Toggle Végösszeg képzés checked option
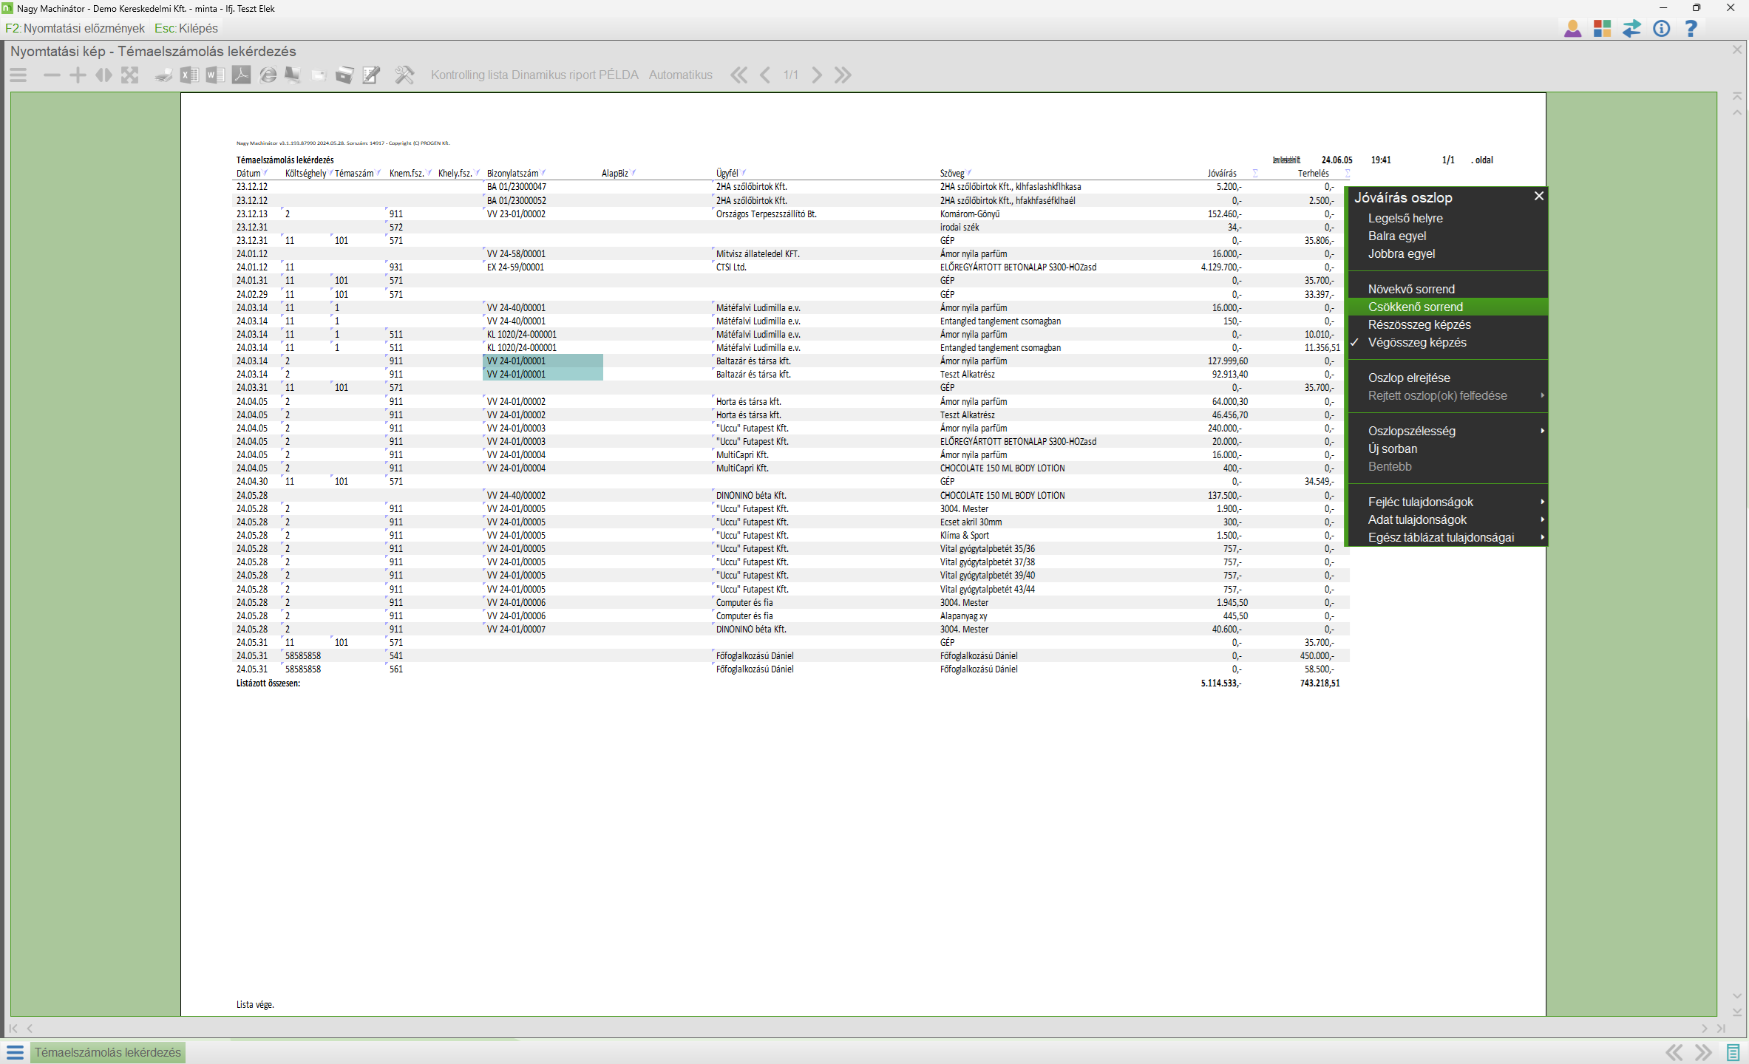 coord(1416,342)
